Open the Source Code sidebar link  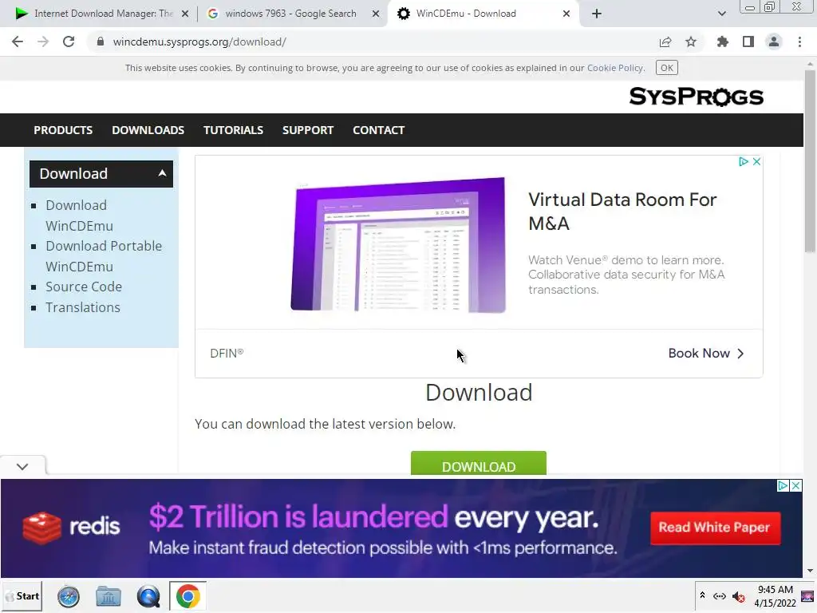84,287
